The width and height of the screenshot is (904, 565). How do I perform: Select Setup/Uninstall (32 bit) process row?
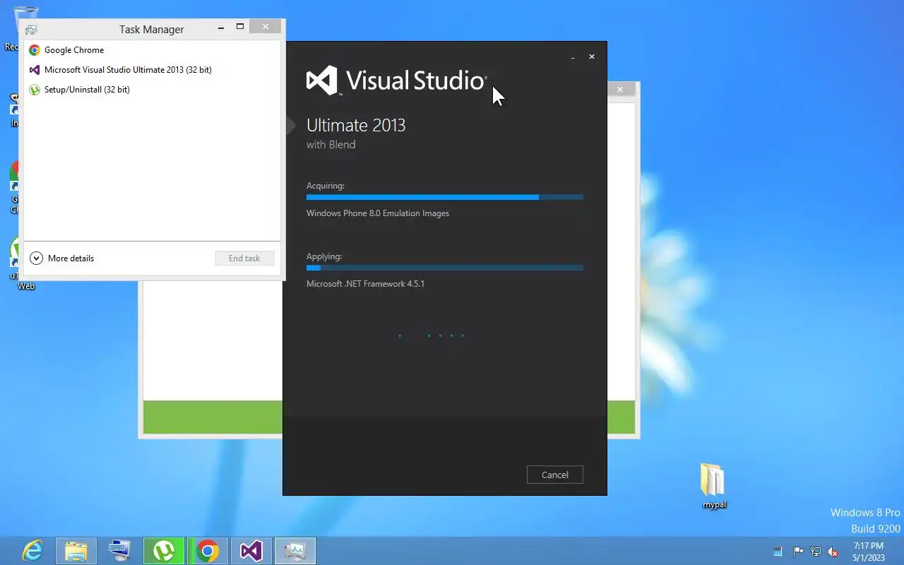(x=152, y=90)
